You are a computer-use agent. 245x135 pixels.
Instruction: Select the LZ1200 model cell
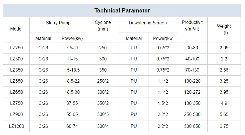(16, 126)
